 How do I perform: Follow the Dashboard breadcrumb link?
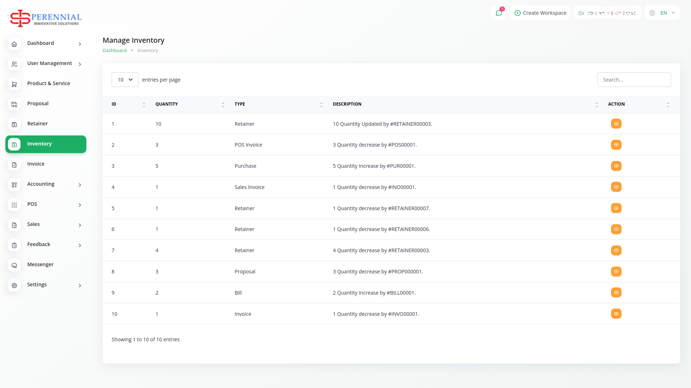[x=114, y=51]
